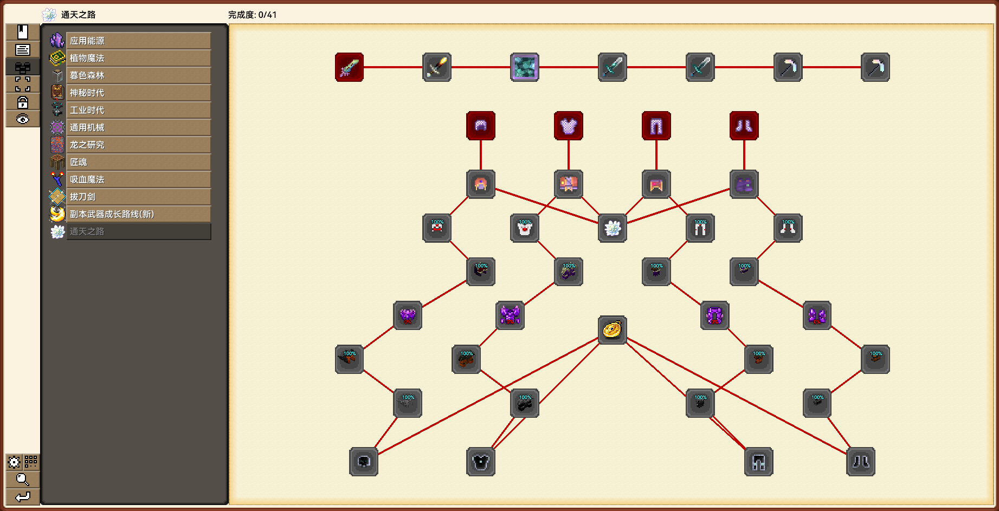This screenshot has width=999, height=511.
Task: Select the white lotus flower quest node
Action: 612,228
